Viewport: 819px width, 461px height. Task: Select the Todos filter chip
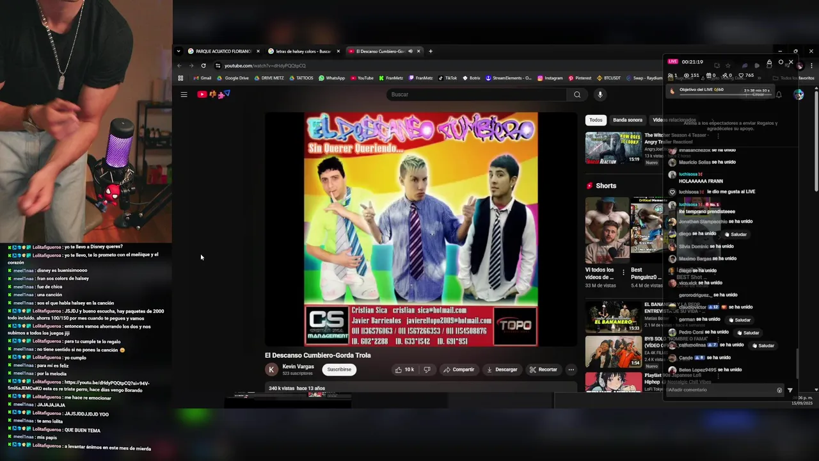pyautogui.click(x=596, y=120)
